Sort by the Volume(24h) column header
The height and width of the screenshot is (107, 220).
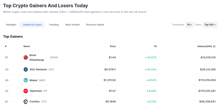pos(205,46)
